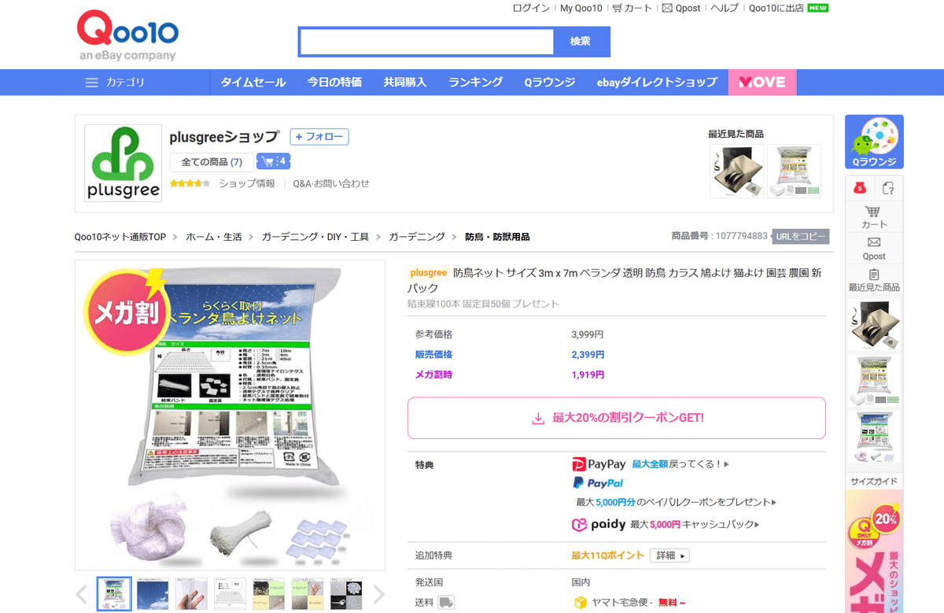Go to 防鳥・防獣用品 breadcrumb

click(x=497, y=237)
